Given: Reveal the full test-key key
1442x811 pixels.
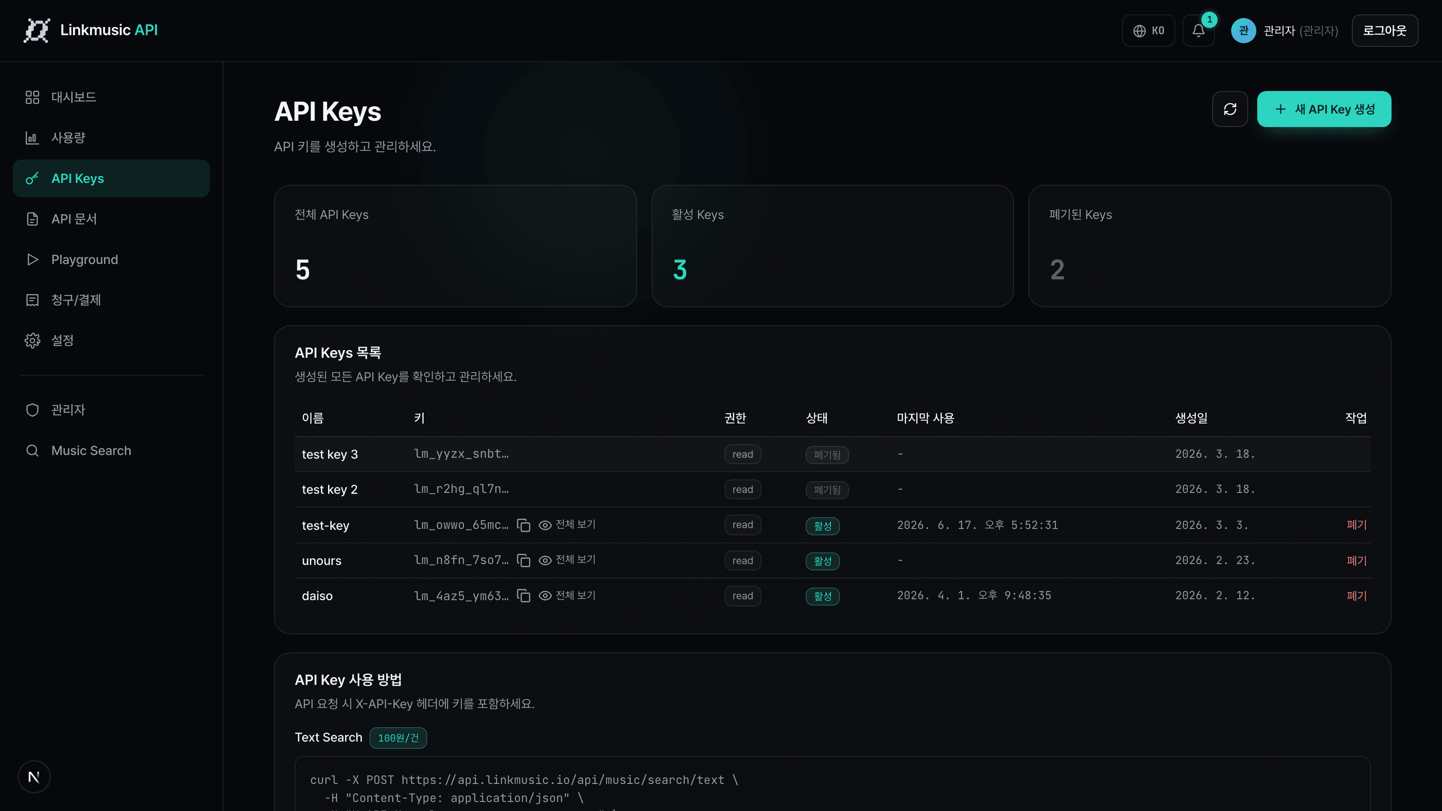Looking at the screenshot, I should (567, 525).
